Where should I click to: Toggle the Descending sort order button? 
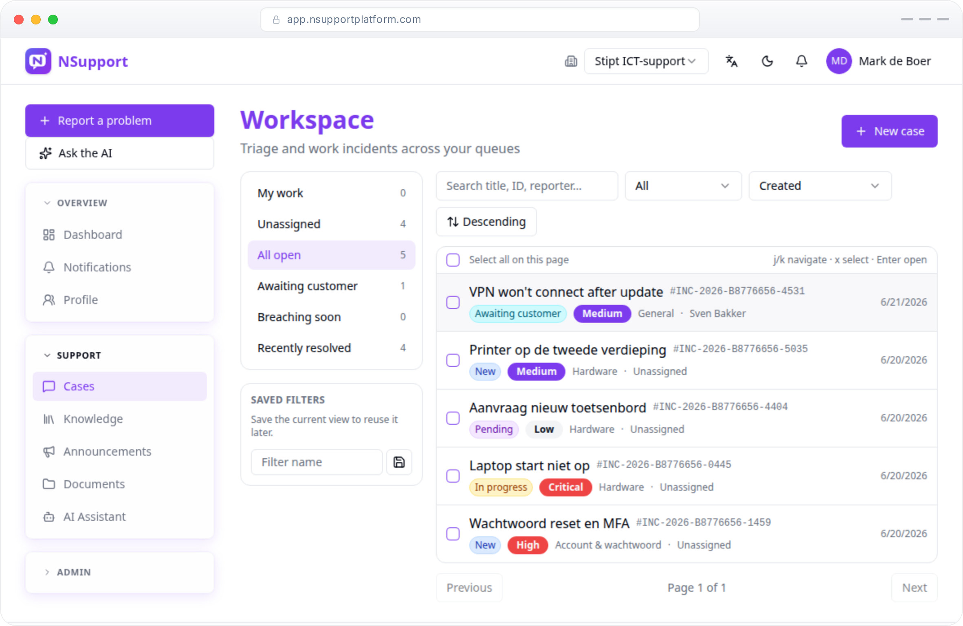[x=486, y=222]
